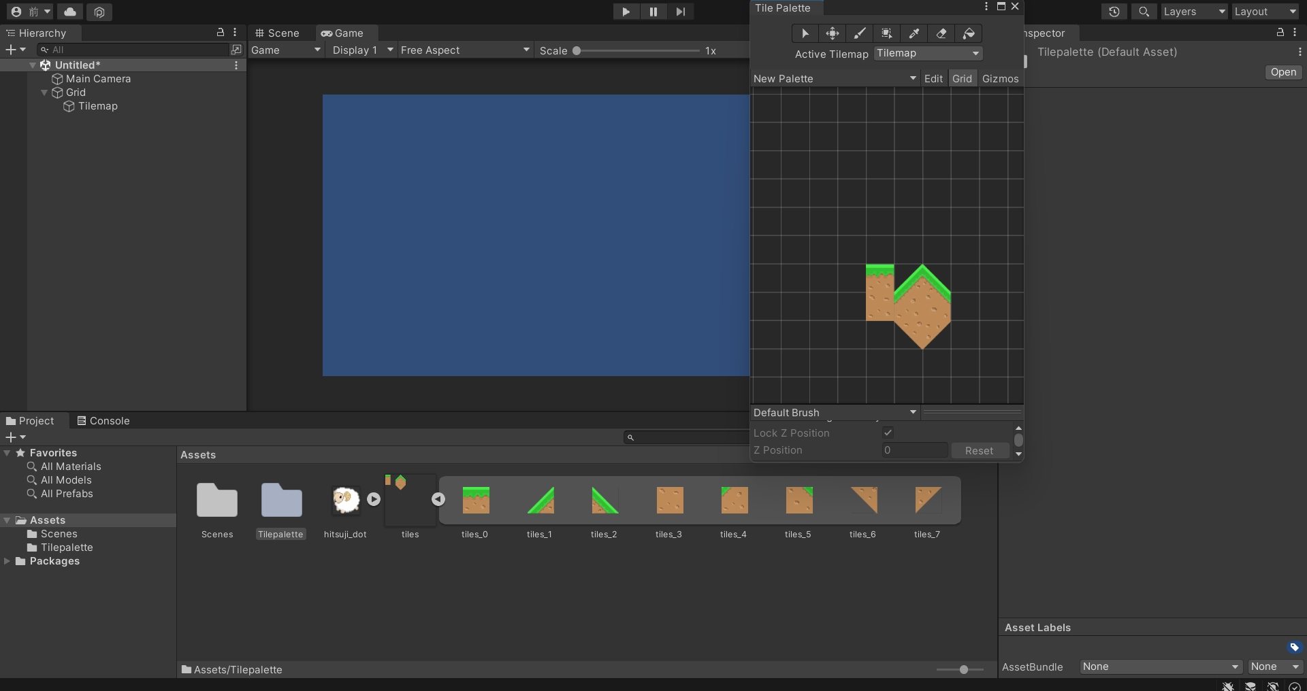Click the Reset button for Z Position
This screenshot has height=691, width=1307.
[979, 450]
